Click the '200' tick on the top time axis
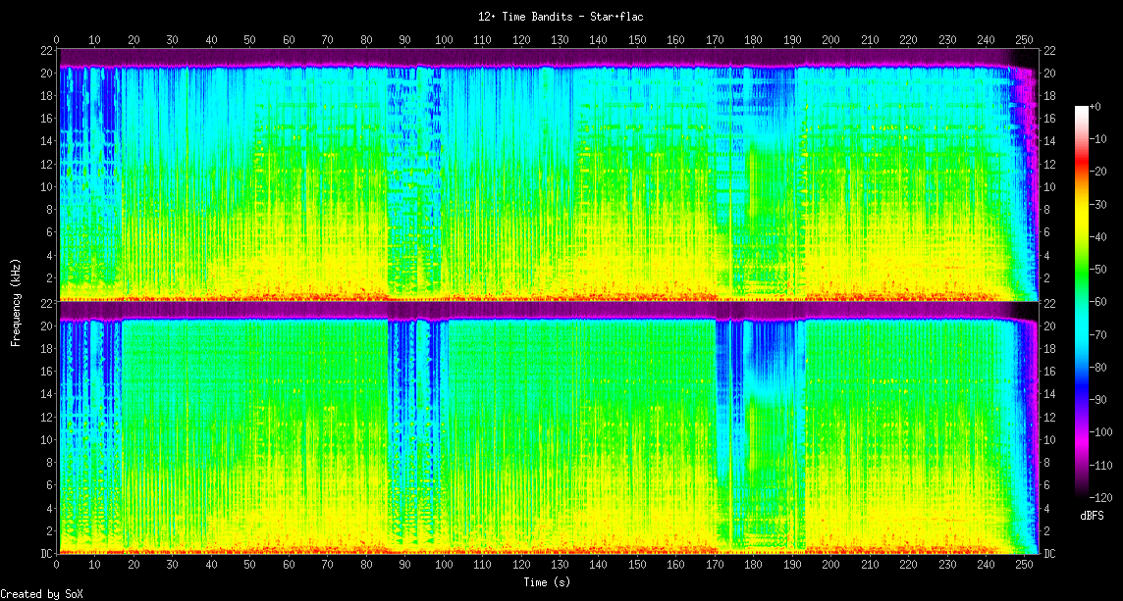 (830, 40)
